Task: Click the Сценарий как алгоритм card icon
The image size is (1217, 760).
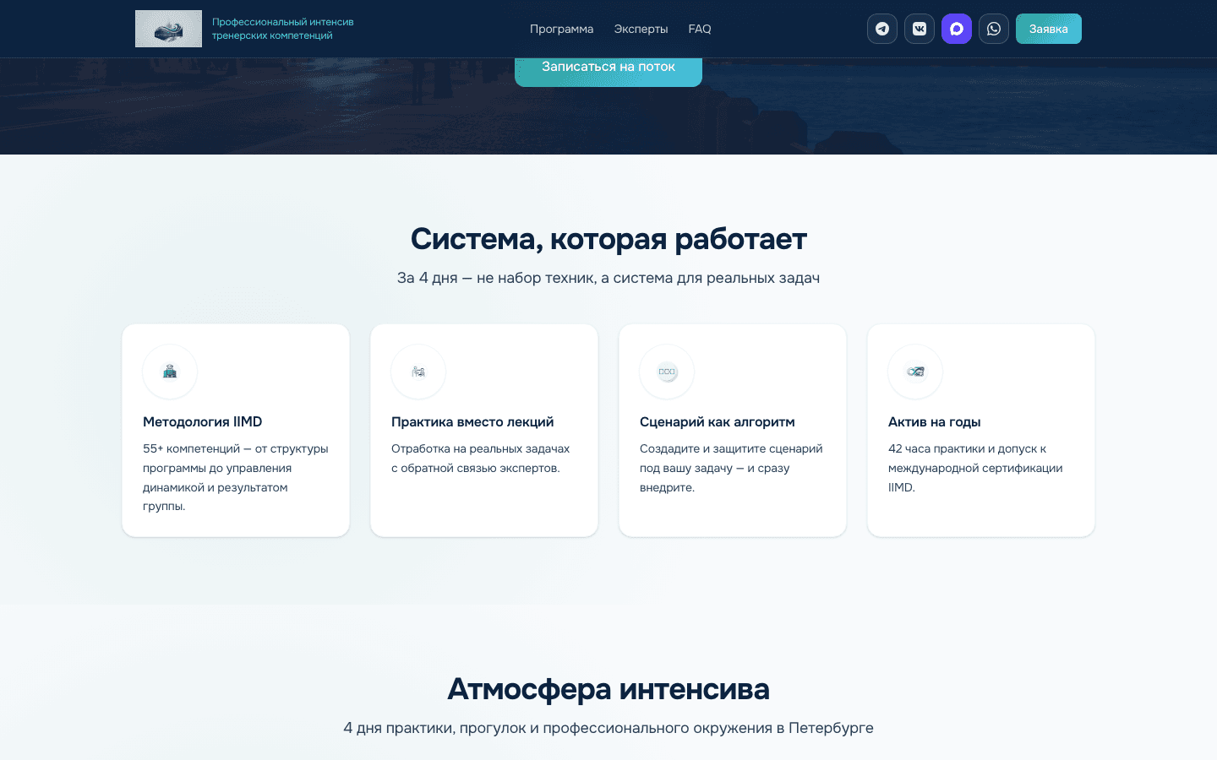Action: click(667, 372)
